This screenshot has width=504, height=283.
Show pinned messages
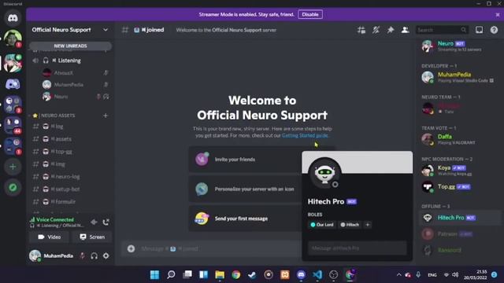pos(391,30)
